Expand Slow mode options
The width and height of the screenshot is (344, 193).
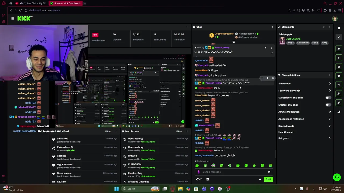(x=330, y=84)
